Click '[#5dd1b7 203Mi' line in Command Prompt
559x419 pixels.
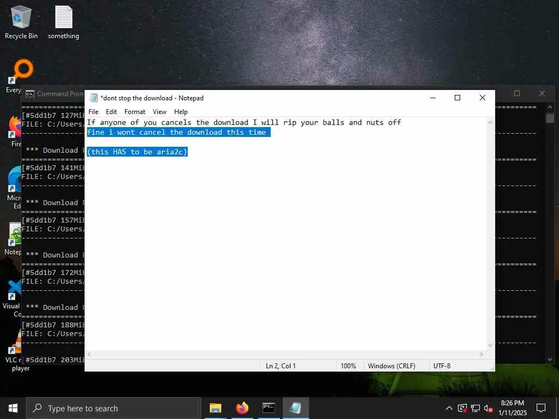(53, 360)
